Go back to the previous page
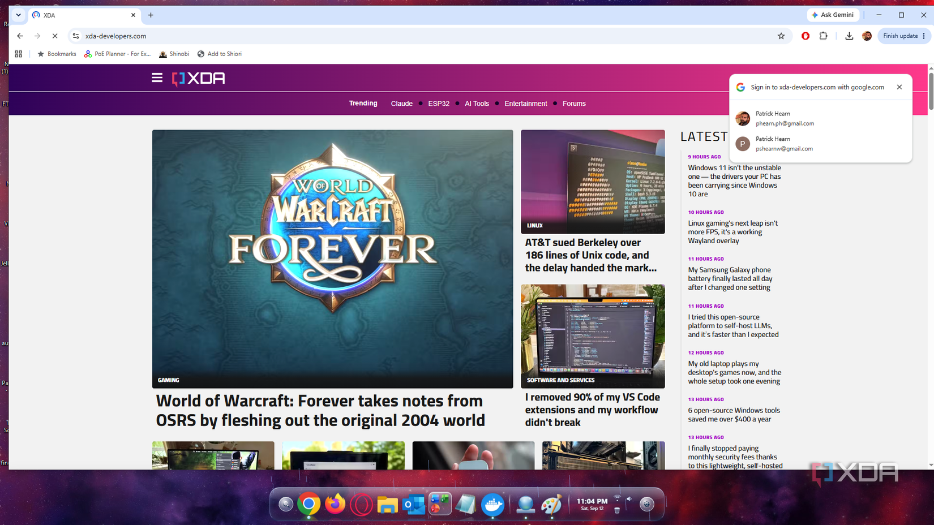934x525 pixels. (x=20, y=36)
